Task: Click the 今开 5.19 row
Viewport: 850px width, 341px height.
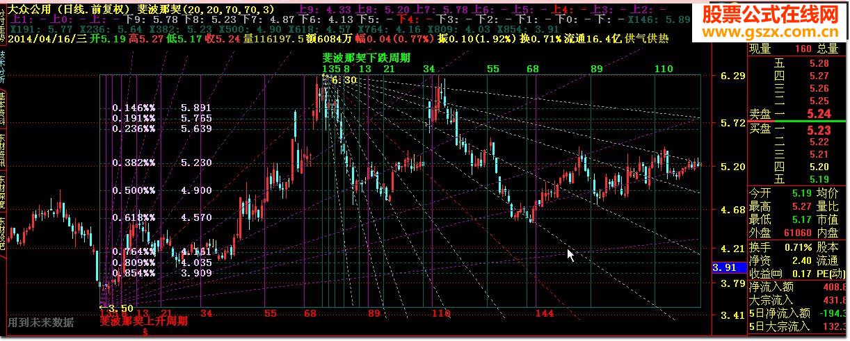Action: (x=780, y=192)
